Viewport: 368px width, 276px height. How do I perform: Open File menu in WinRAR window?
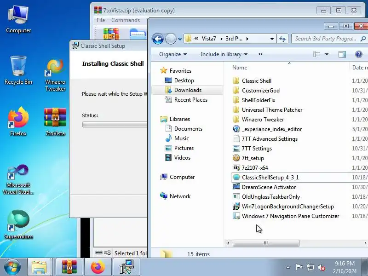click(101, 20)
